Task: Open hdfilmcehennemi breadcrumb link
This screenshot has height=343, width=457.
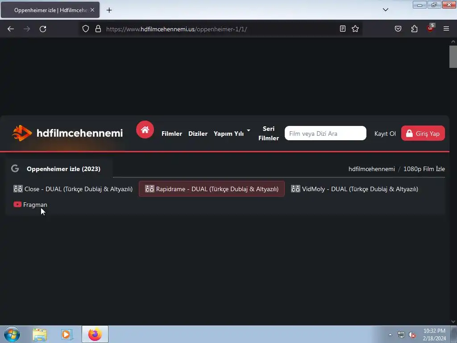Action: click(372, 169)
